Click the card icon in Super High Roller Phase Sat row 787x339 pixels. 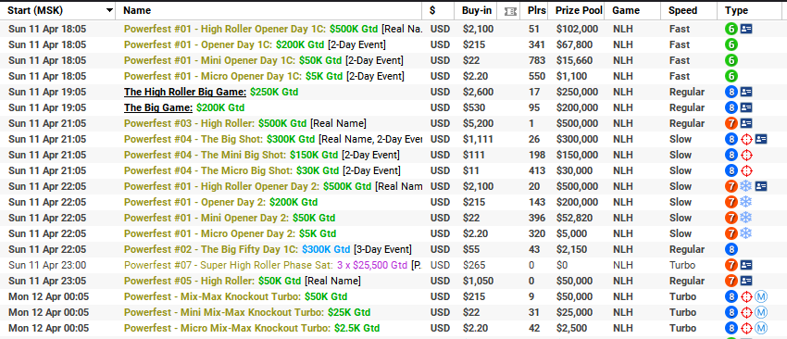click(746, 265)
